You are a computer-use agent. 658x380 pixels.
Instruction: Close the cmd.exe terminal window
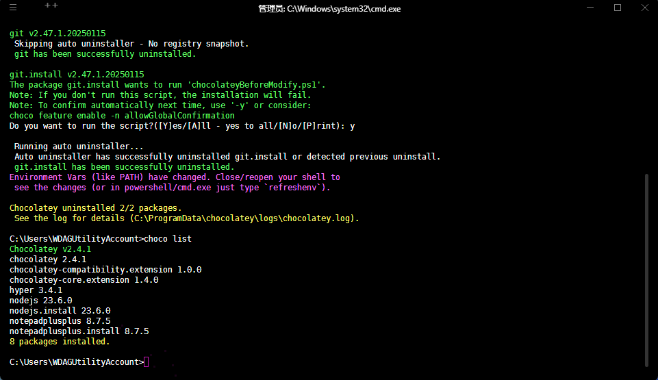coord(643,8)
